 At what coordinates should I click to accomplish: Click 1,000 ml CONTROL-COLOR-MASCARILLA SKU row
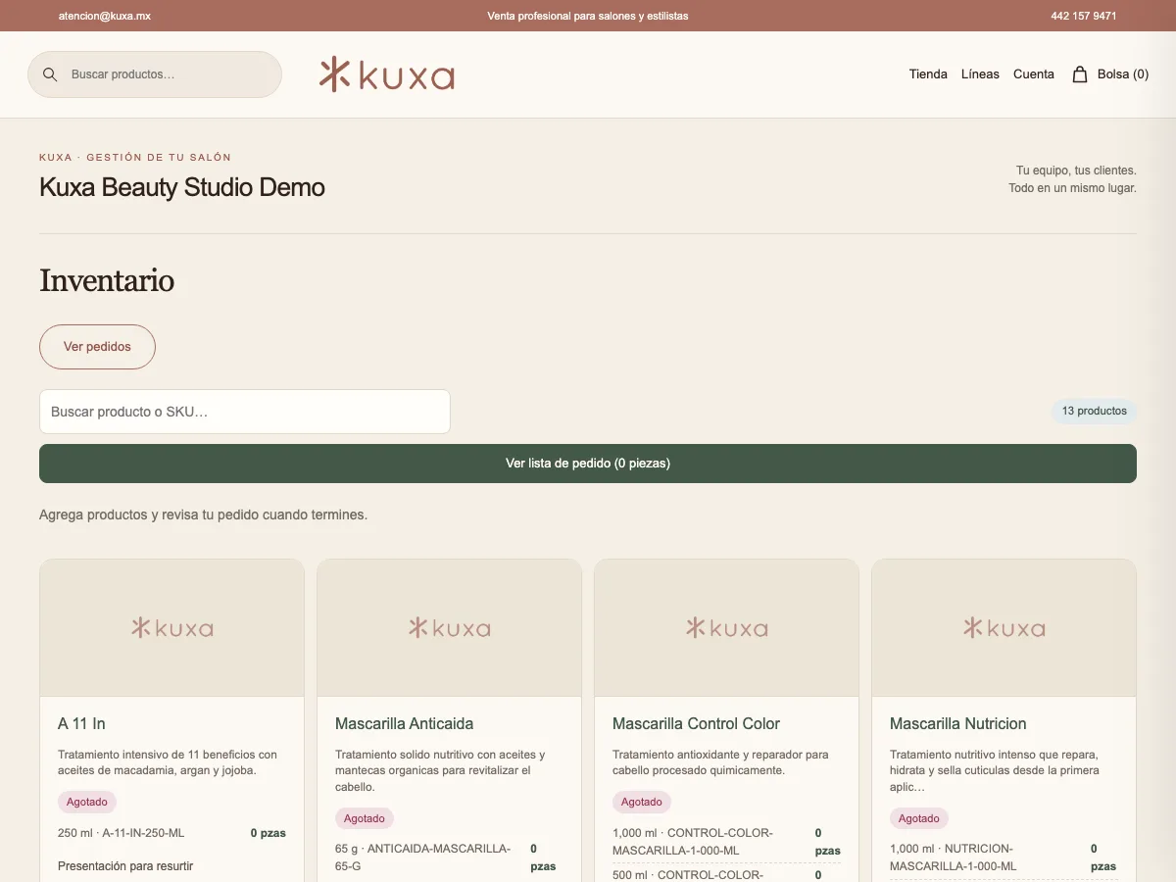click(726, 842)
